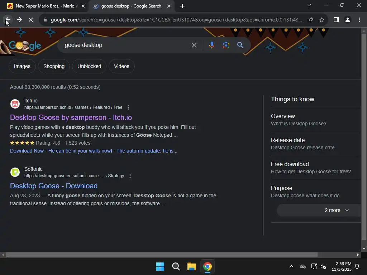Select the goose desktop Google Search tab

[131, 6]
